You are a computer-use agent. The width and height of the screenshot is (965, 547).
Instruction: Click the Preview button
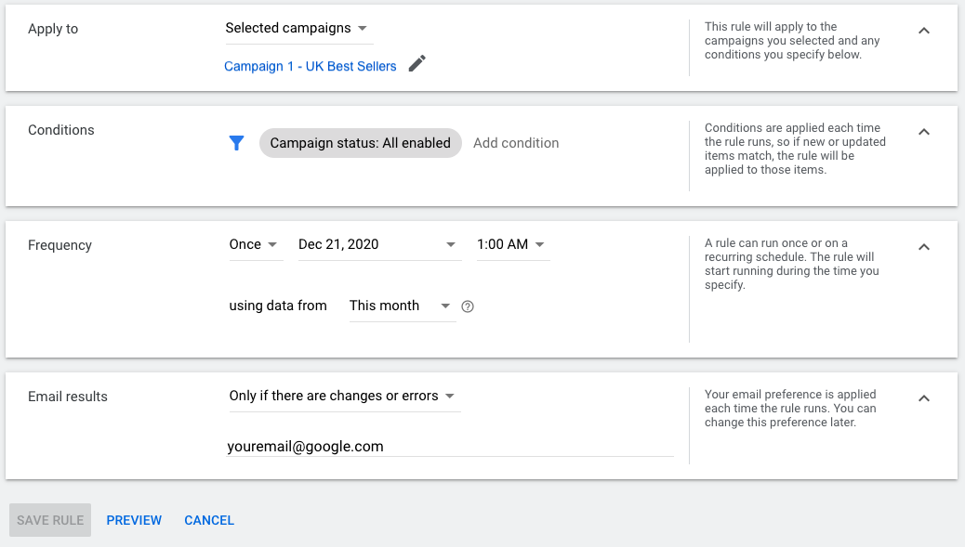(x=134, y=520)
